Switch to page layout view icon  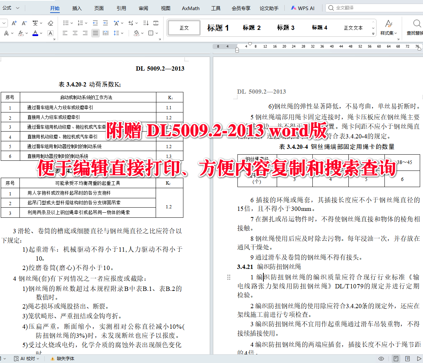click(x=396, y=359)
